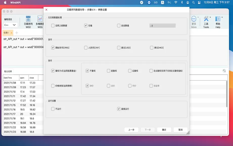Viewport: 233px width, 146px height.
Task: Check 定点复权 option
Action: point(151,71)
